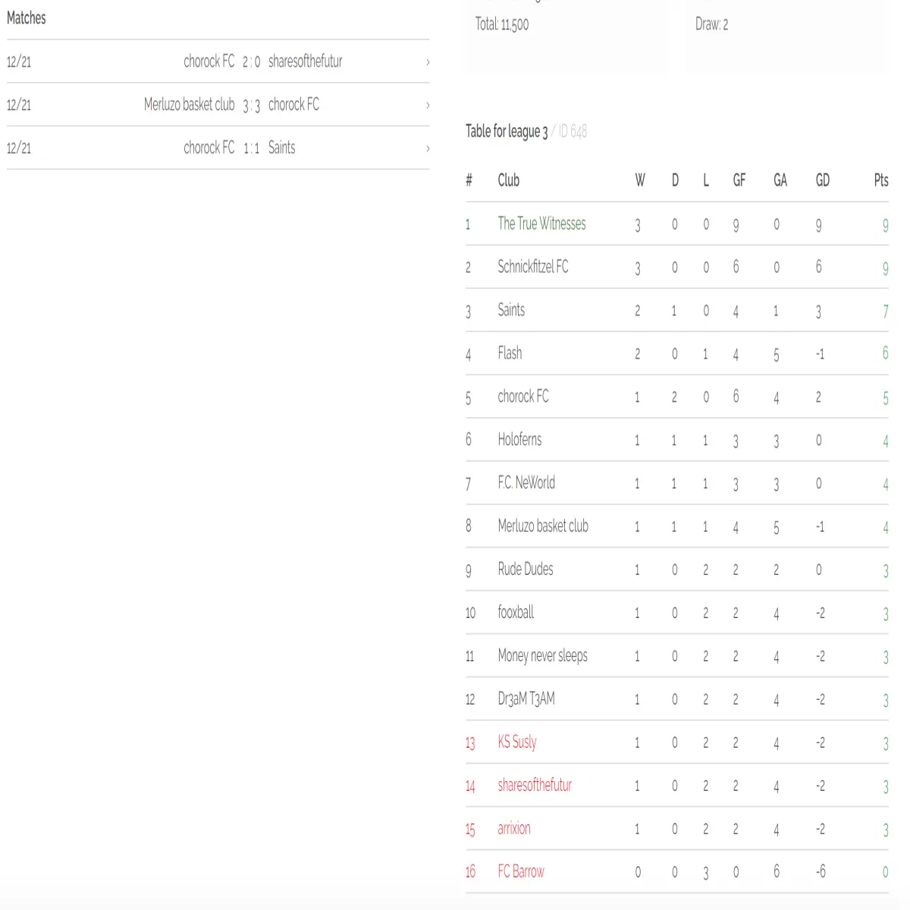Open Money never sleeps club

click(x=542, y=656)
